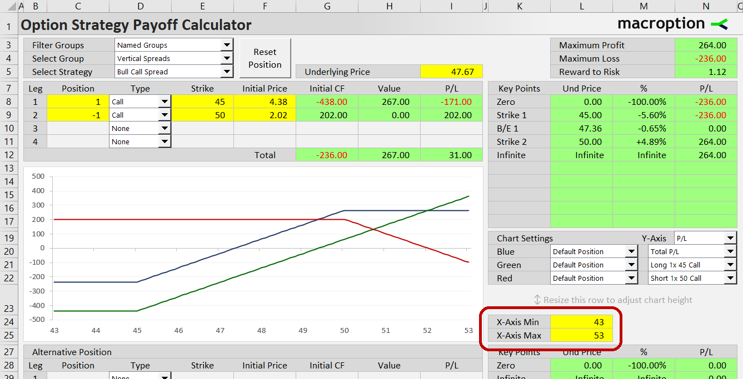Select Leg 1 Position cell with value 1
743x379 pixels.
[x=78, y=102]
